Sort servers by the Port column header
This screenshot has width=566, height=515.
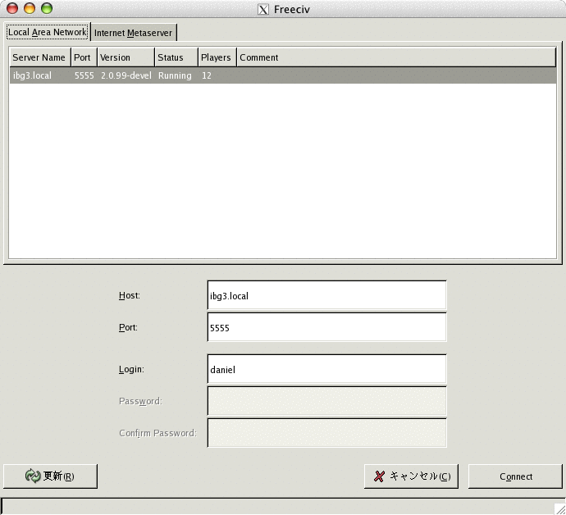[x=84, y=57]
